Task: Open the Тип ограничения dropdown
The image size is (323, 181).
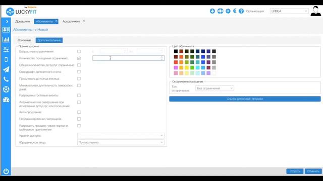Action: click(x=214, y=88)
